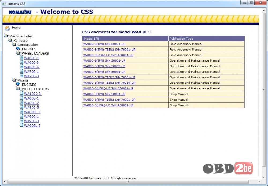268x186 pixels.
Task: Open WA600-3 model link
Action: coord(31,63)
